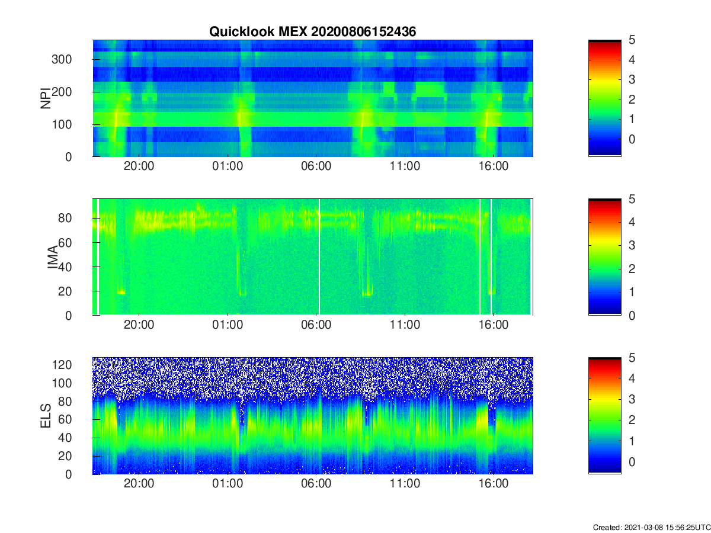Click the 01:00 tick below NPI plot
The height and width of the screenshot is (533, 711).
[x=228, y=166]
